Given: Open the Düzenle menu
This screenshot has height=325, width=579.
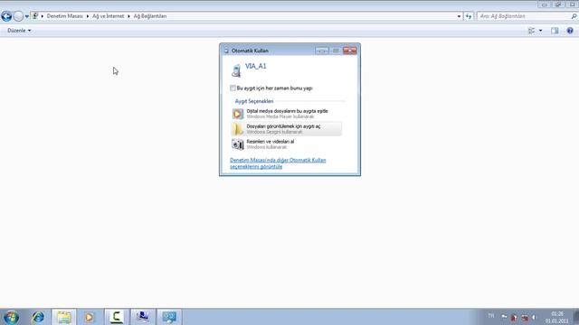Looking at the screenshot, I should (19, 31).
